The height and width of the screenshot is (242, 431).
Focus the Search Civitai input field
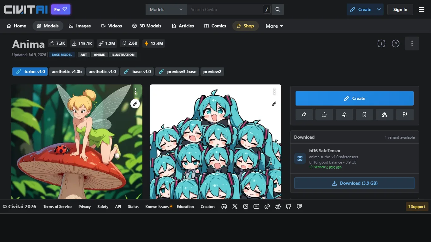tap(225, 9)
